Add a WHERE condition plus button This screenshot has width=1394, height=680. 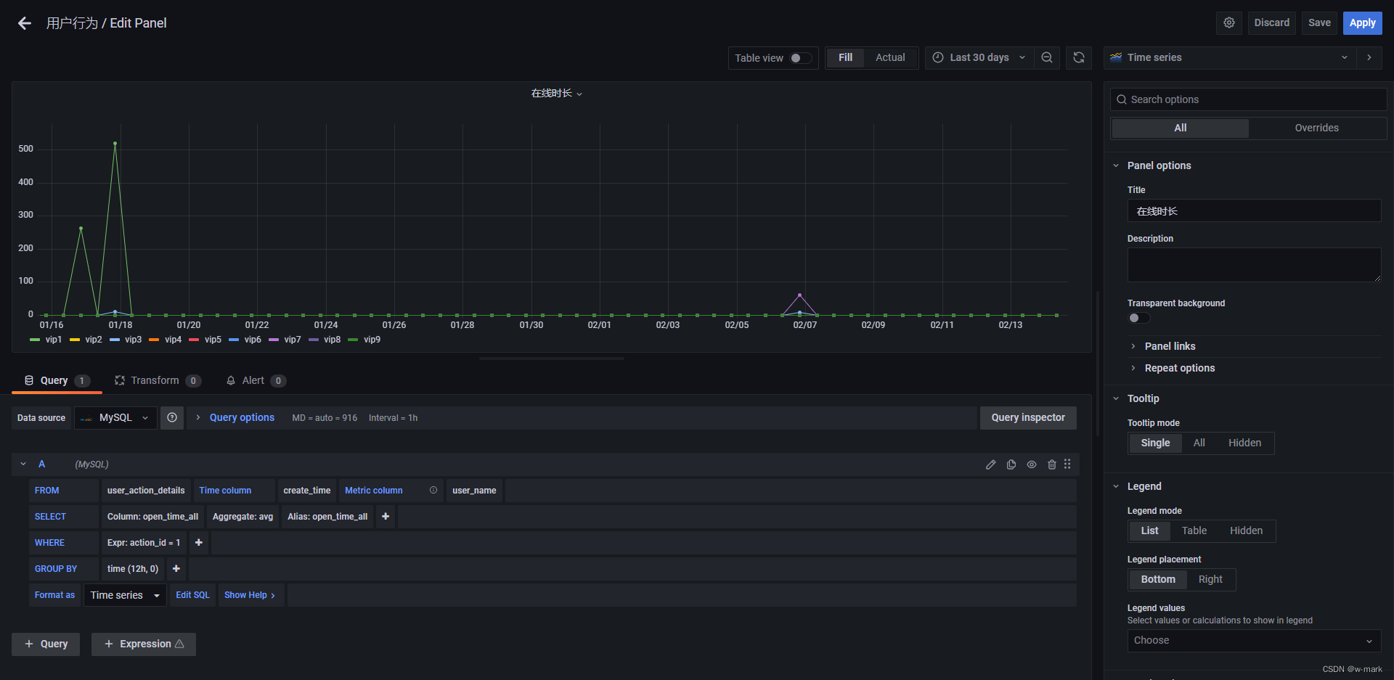click(x=199, y=543)
